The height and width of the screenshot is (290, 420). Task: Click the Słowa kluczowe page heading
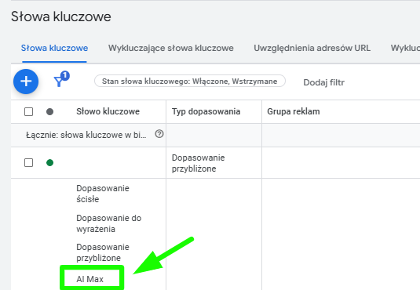(61, 16)
